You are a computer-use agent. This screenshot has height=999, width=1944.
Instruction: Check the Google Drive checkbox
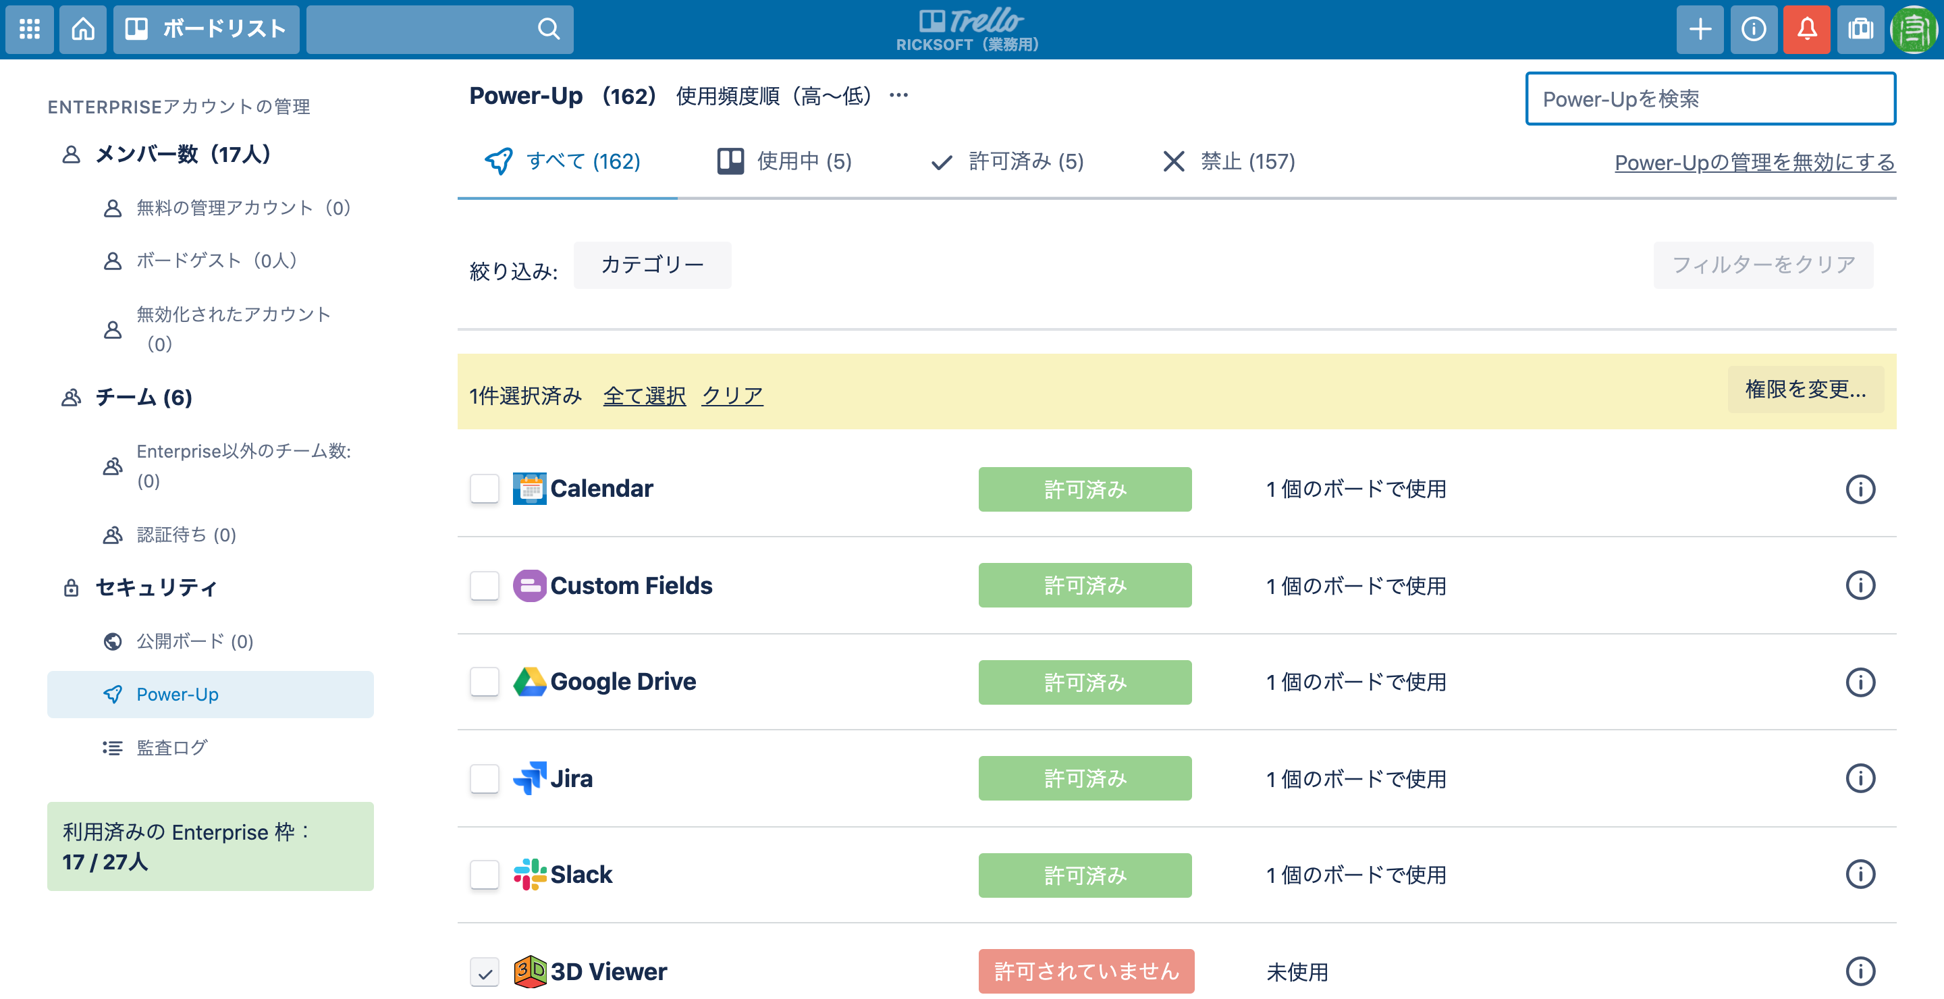coord(485,682)
